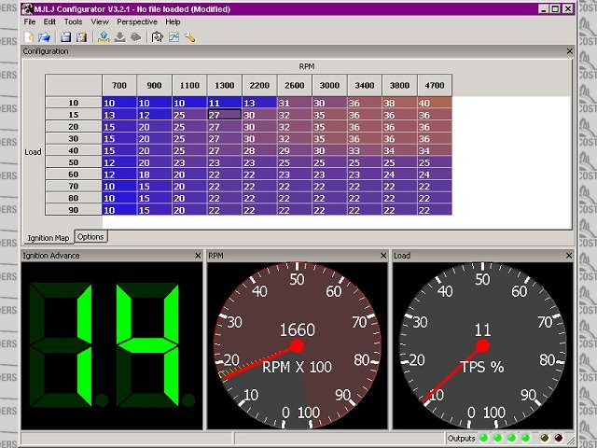Click the Save As toolbar icon
This screenshot has width=597, height=448.
click(x=81, y=36)
